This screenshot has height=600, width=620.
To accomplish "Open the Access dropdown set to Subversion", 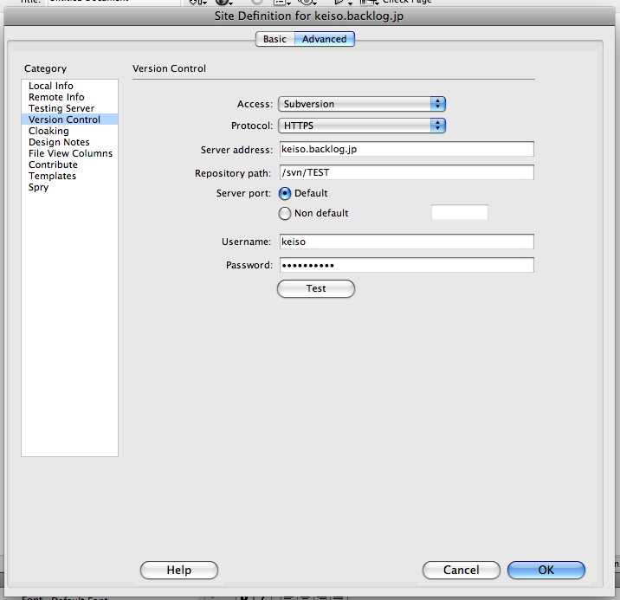I will pyautogui.click(x=361, y=104).
